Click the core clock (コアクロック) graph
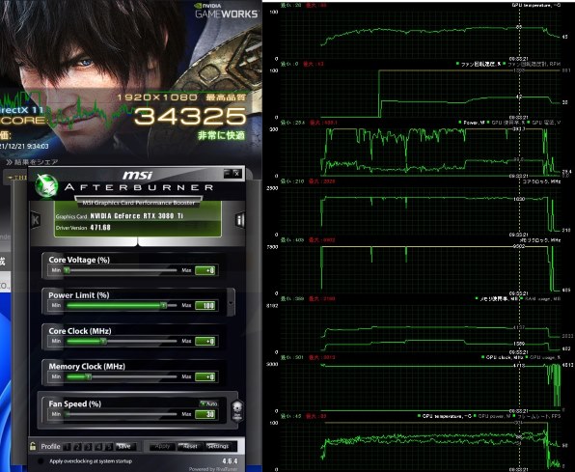This screenshot has width=575, height=472. 420,211
